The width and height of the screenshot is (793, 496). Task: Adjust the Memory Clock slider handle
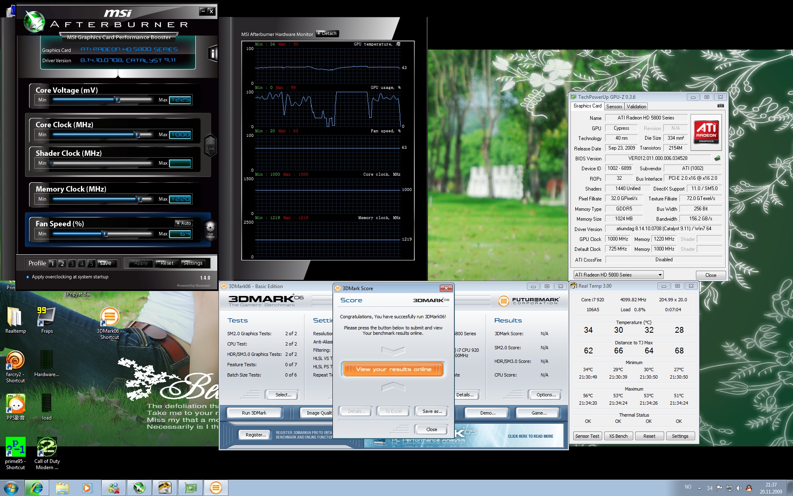tap(139, 199)
